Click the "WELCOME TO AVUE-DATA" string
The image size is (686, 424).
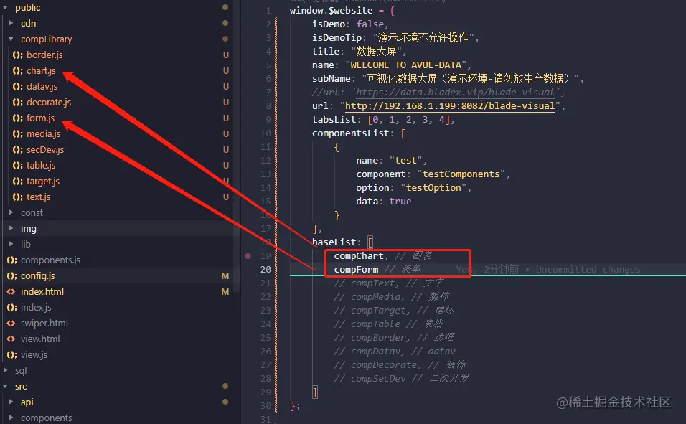[x=405, y=65]
